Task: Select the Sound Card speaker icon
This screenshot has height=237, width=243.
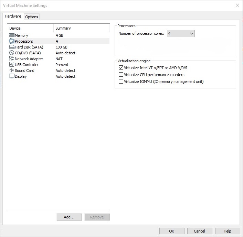Action: click(11, 71)
